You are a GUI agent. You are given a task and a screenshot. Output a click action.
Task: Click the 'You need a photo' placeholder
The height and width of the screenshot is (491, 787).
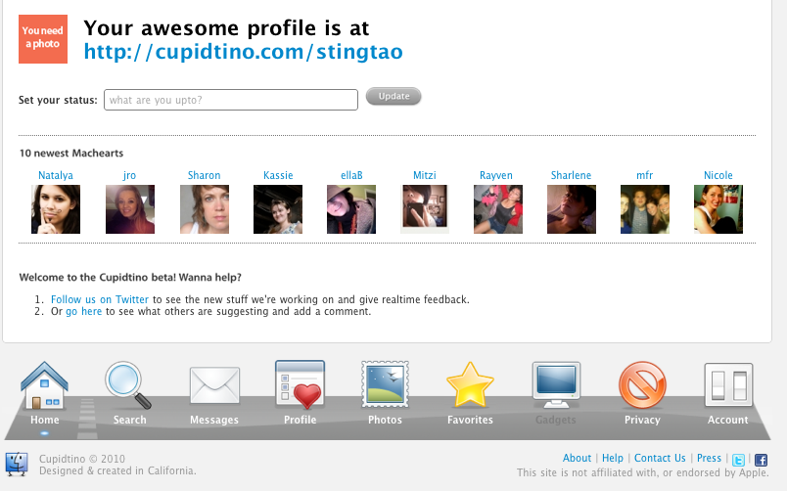point(43,38)
